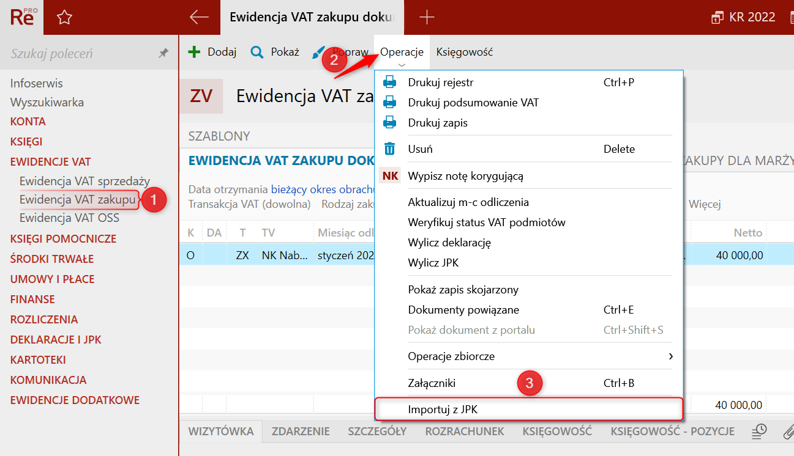Open Infoserwis in the sidebar
The width and height of the screenshot is (794, 456).
coord(37,84)
